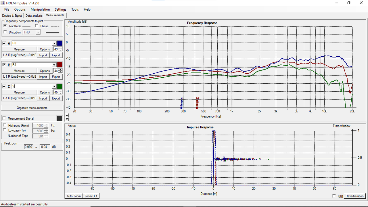
Task: Click the dark red color swatch for B
Action: (x=60, y=65)
